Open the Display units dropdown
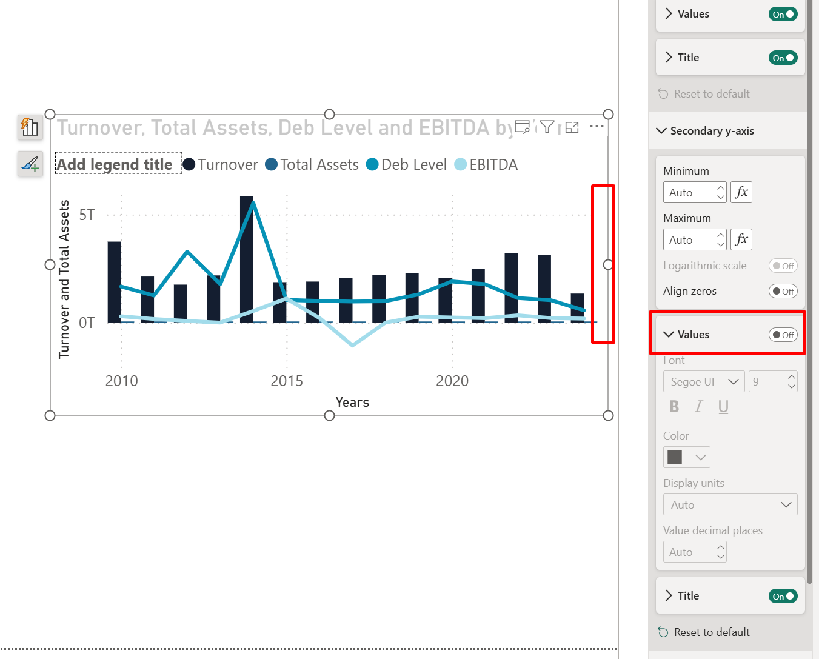This screenshot has height=659, width=819. click(x=730, y=504)
